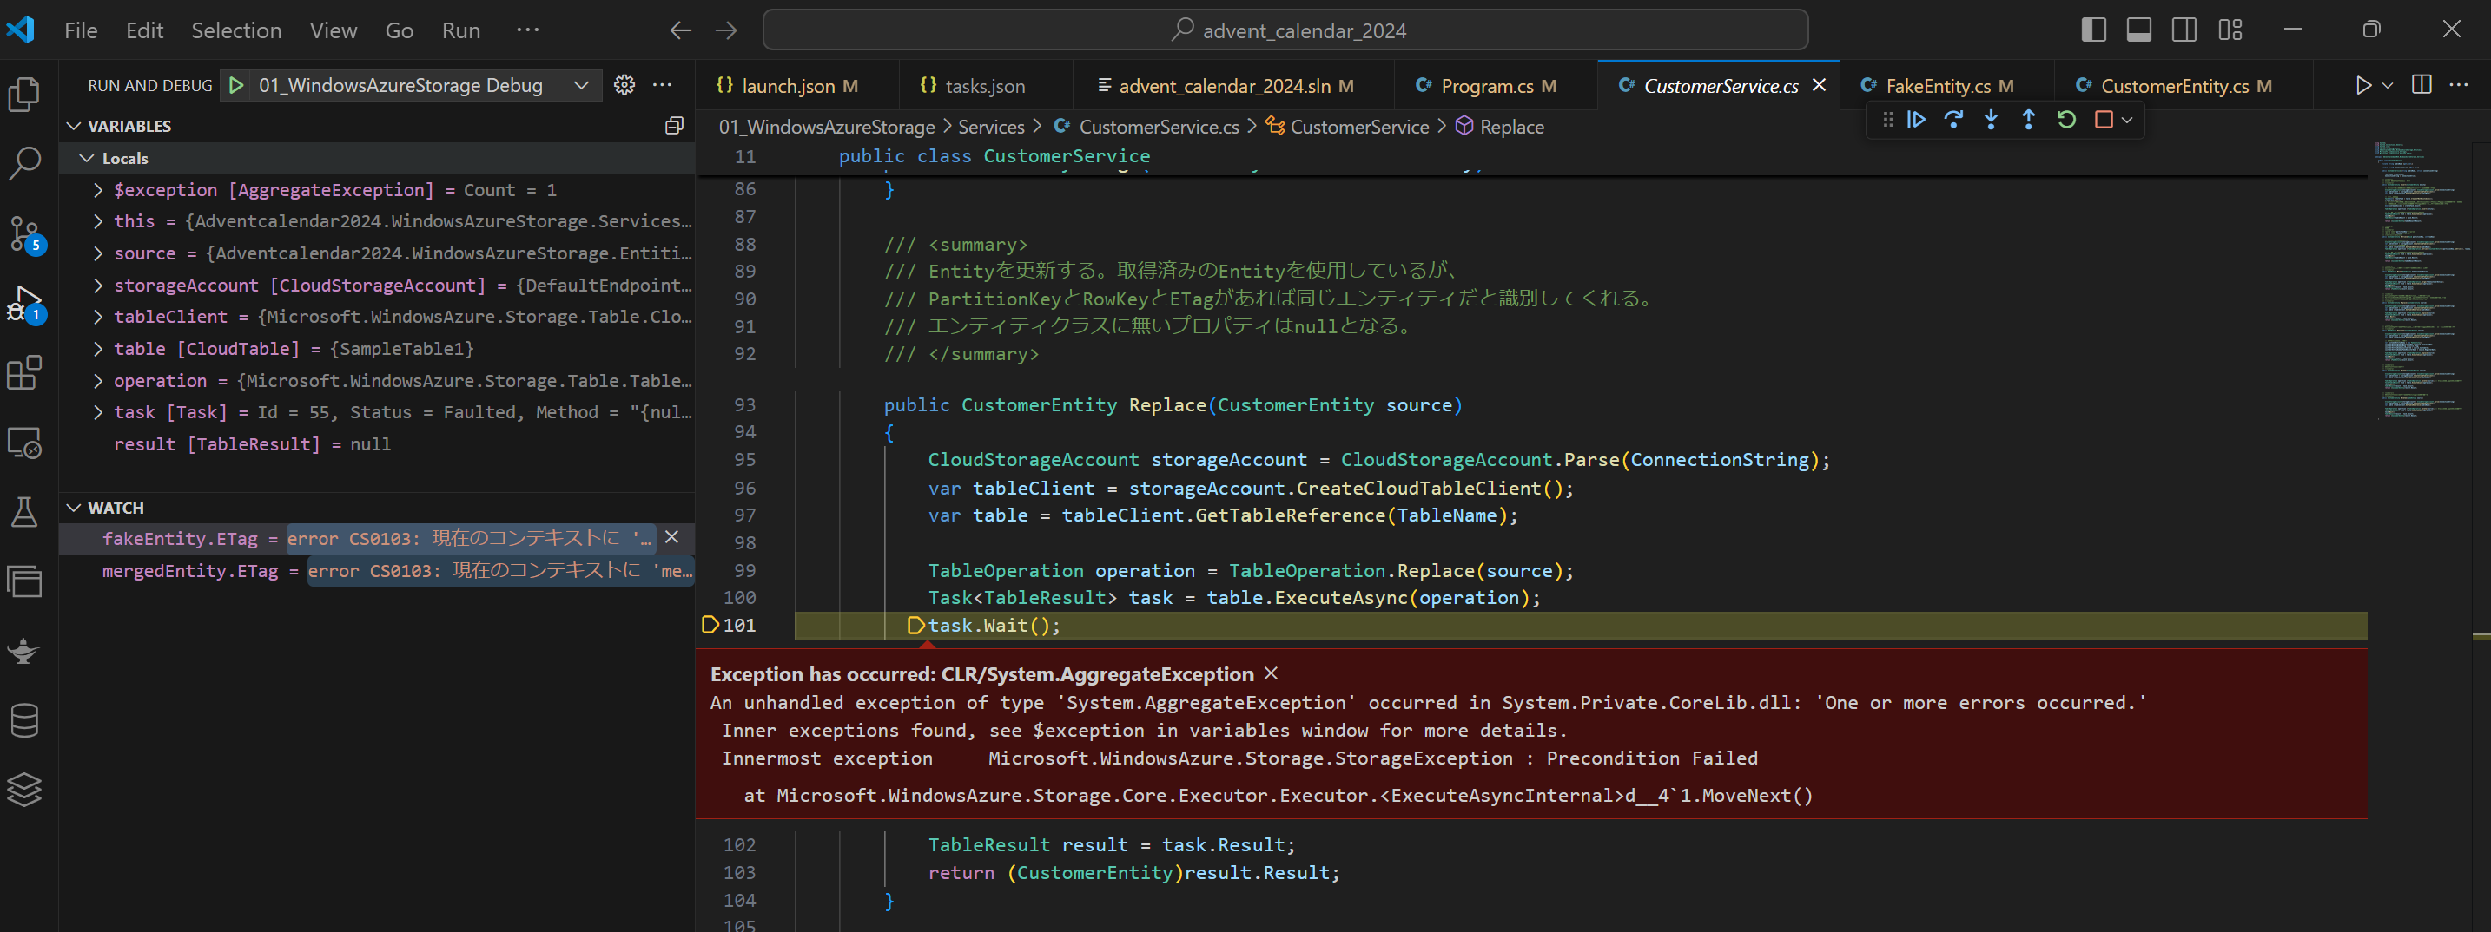Open the Source Control view
Screen dimensions: 2491x932
pyautogui.click(x=24, y=233)
